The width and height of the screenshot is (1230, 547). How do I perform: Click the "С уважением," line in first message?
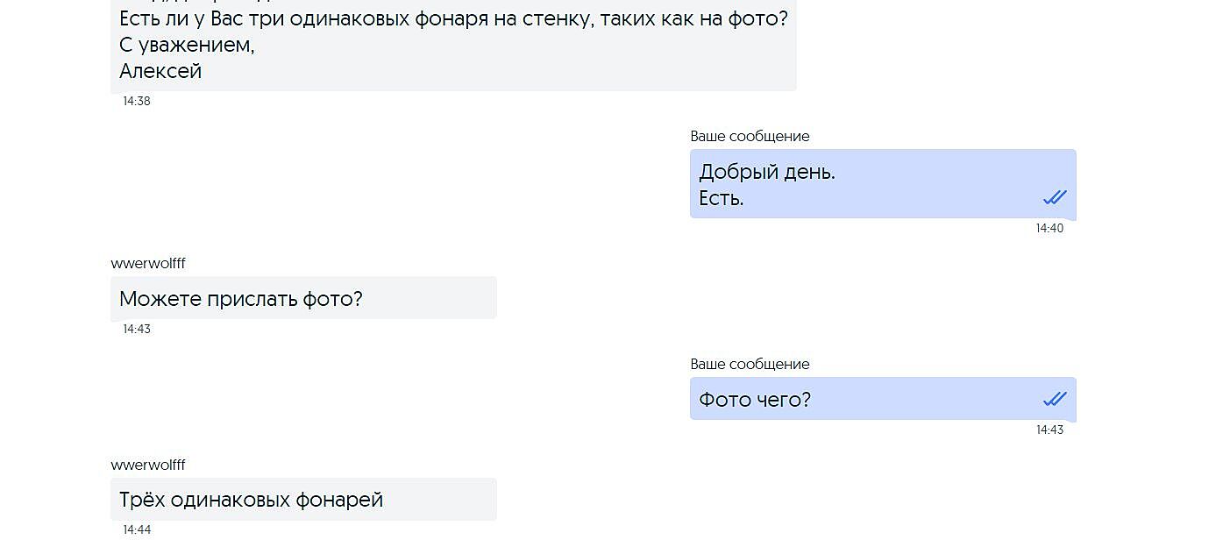pyautogui.click(x=187, y=45)
